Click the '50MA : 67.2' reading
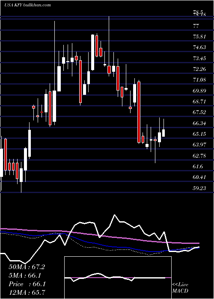The image size is (214, 299). (x=27, y=267)
